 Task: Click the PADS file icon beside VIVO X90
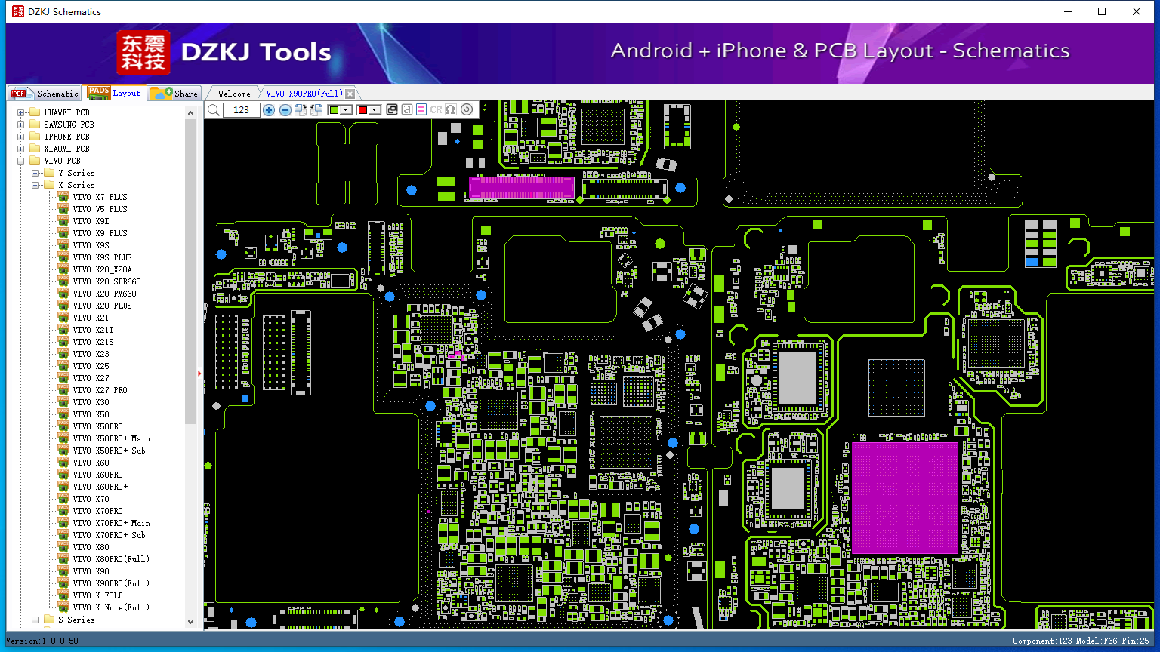point(63,571)
